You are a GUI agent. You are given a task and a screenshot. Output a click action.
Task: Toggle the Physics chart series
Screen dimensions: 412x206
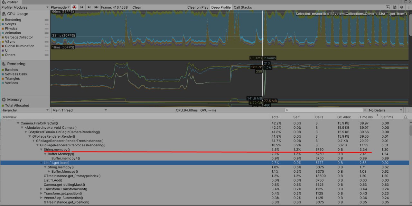[9, 29]
